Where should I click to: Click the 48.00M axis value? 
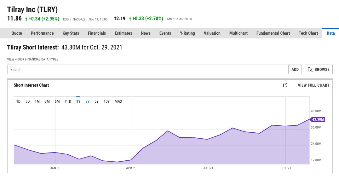coord(316,111)
